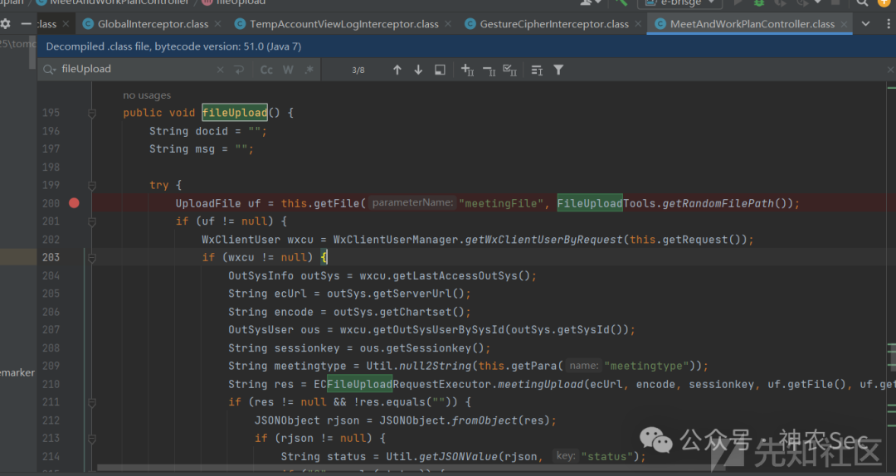
Task: Click the "status" string on line 214
Action: click(606, 457)
